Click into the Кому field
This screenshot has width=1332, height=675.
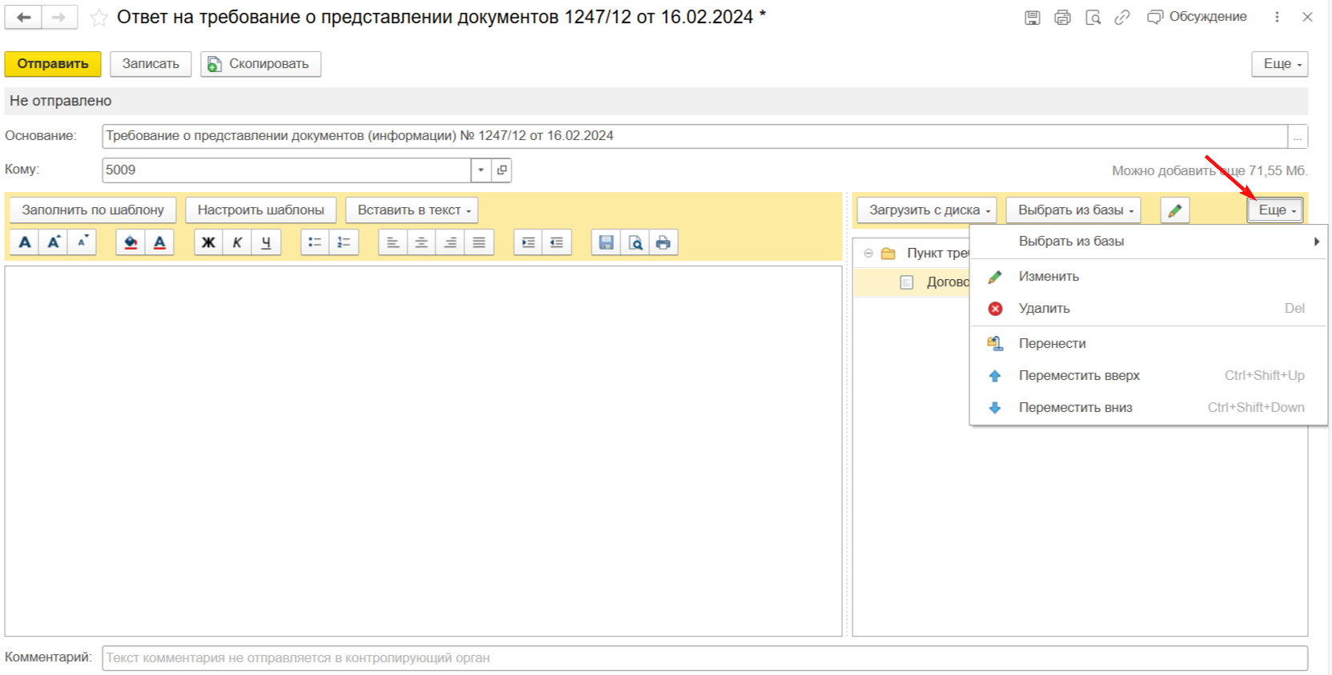tap(287, 170)
